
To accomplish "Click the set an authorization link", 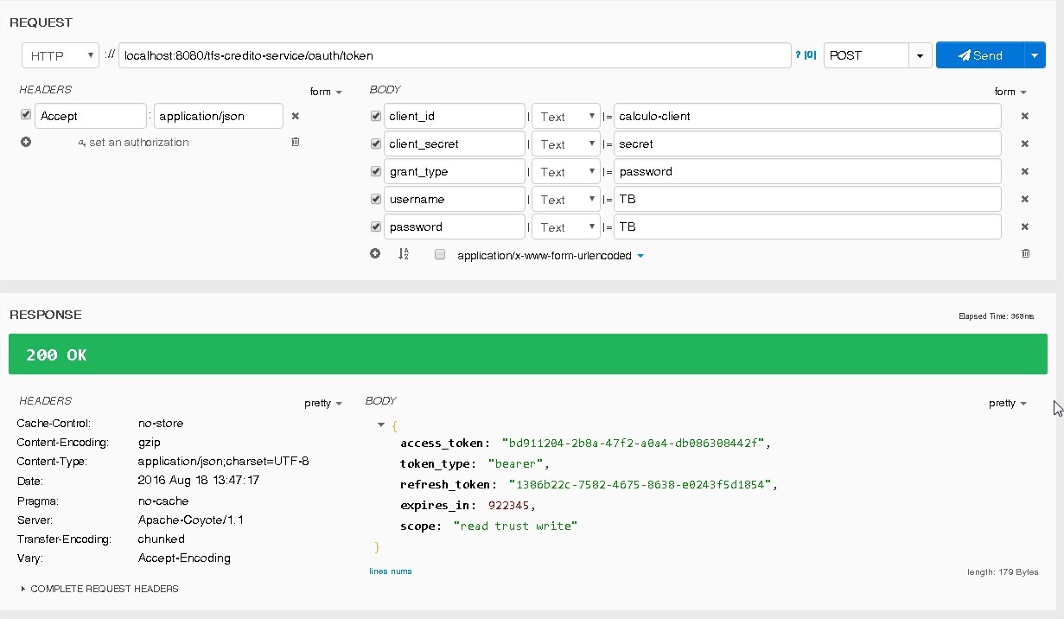I will (x=134, y=143).
